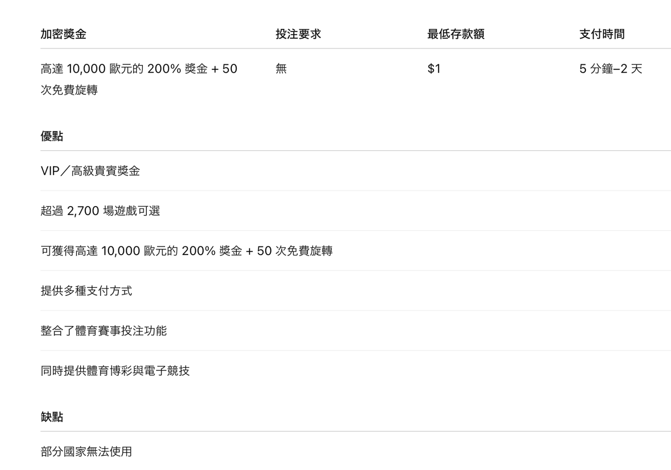Select the 超過 2,700 場遊戲可選 row

coord(100,211)
